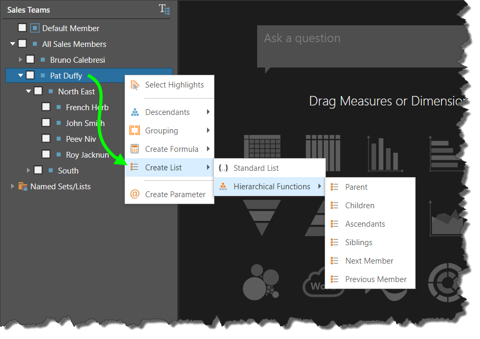Select the Peev Niv member label
This screenshot has width=480, height=339.
tap(81, 139)
